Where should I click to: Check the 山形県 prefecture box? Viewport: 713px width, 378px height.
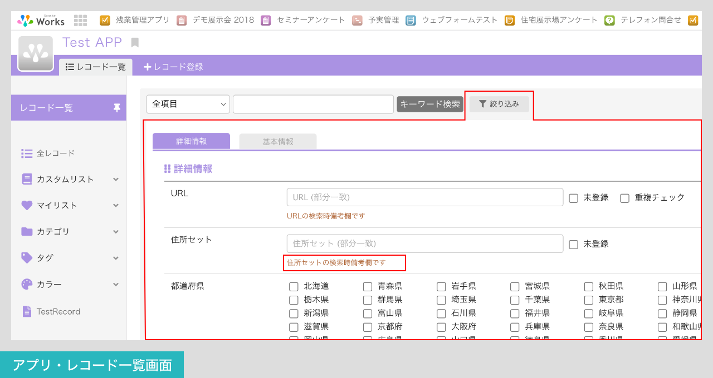[662, 287]
